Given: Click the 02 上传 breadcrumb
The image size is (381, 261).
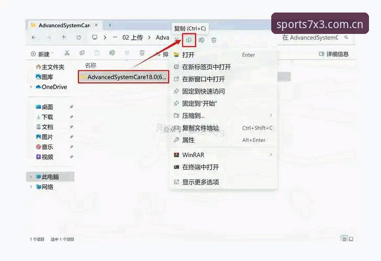Looking at the screenshot, I should pos(133,38).
